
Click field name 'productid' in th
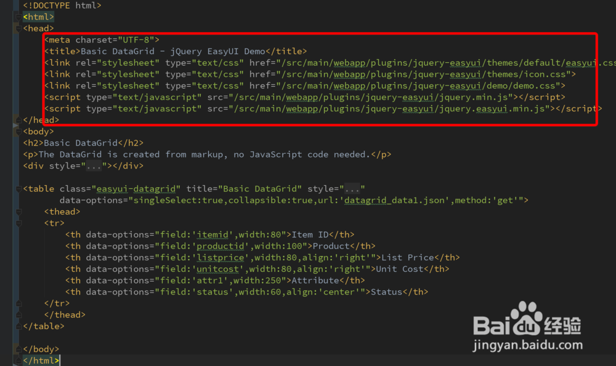(x=220, y=246)
